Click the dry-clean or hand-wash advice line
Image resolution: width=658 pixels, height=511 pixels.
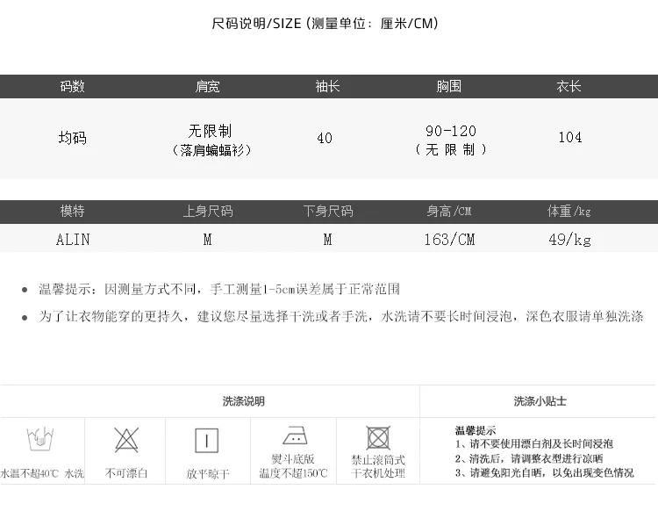[x=340, y=316]
